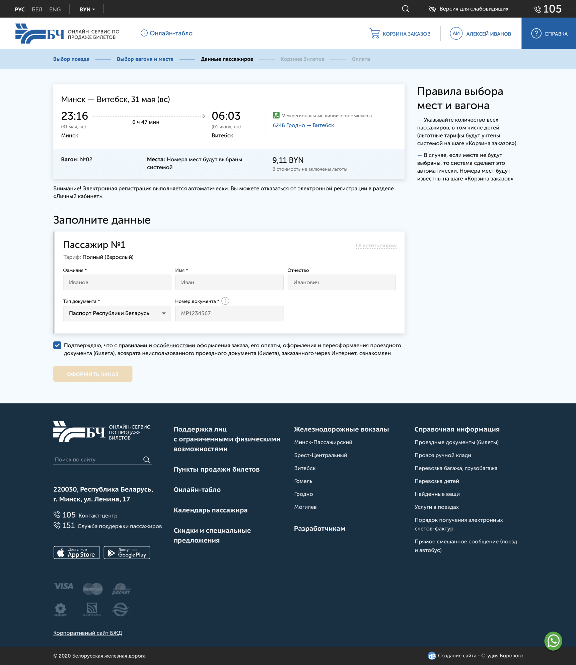Open the App Store badge
576x665 pixels.
point(77,552)
